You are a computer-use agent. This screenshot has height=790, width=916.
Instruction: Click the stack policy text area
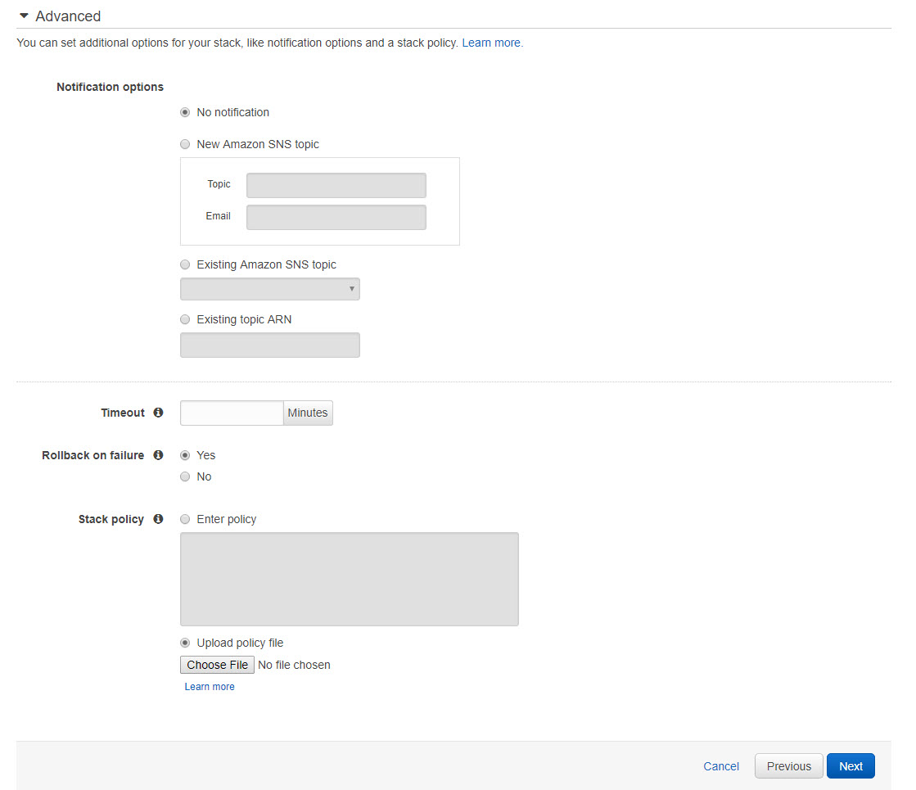point(349,579)
